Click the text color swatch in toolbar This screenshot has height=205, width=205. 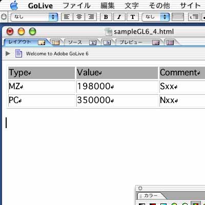[178, 17]
